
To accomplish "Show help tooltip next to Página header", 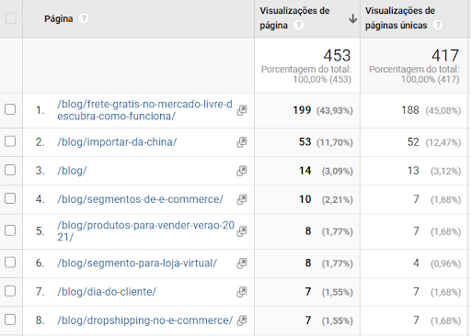I will 84,18.
